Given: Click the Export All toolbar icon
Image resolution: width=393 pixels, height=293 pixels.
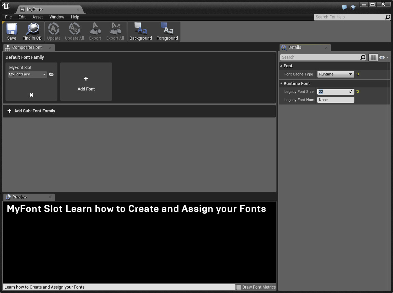Looking at the screenshot, I should click(x=115, y=31).
